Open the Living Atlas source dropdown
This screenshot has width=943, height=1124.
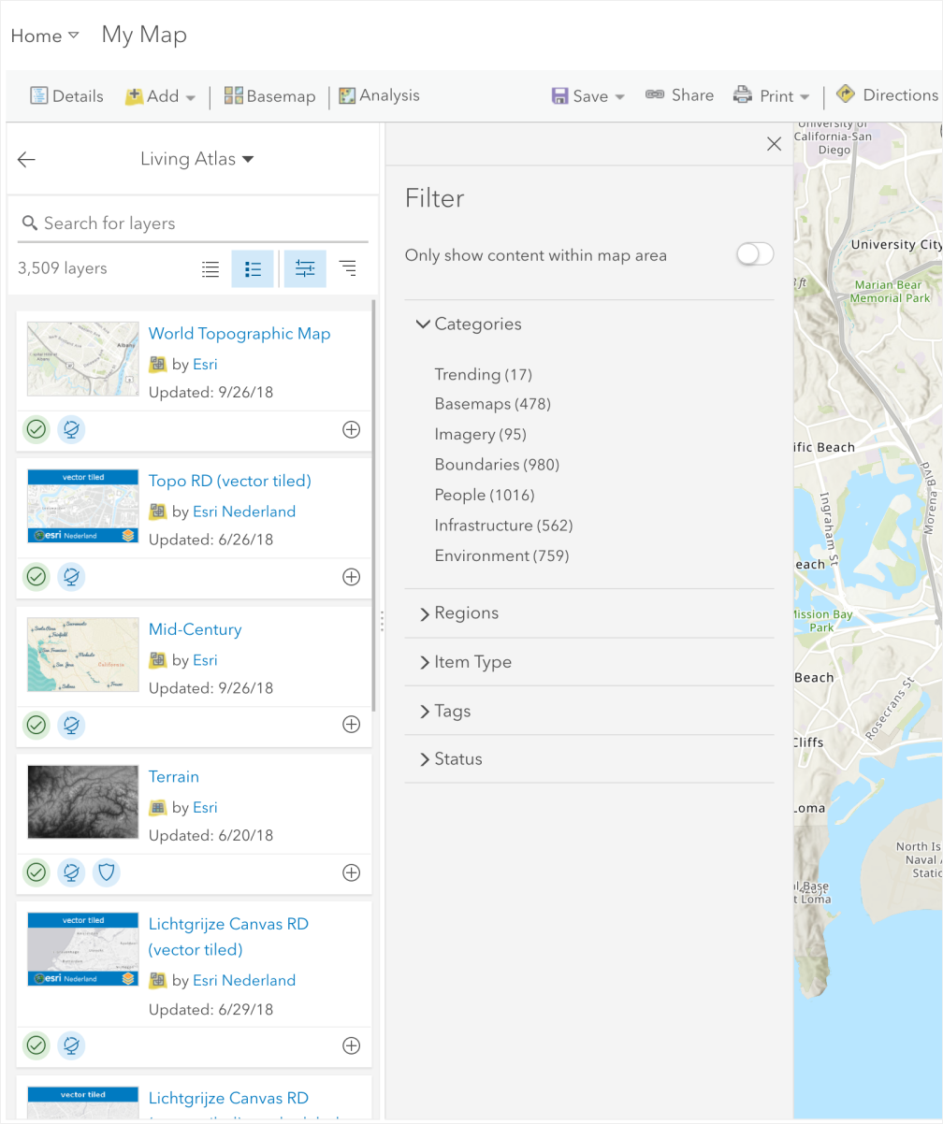coord(197,159)
